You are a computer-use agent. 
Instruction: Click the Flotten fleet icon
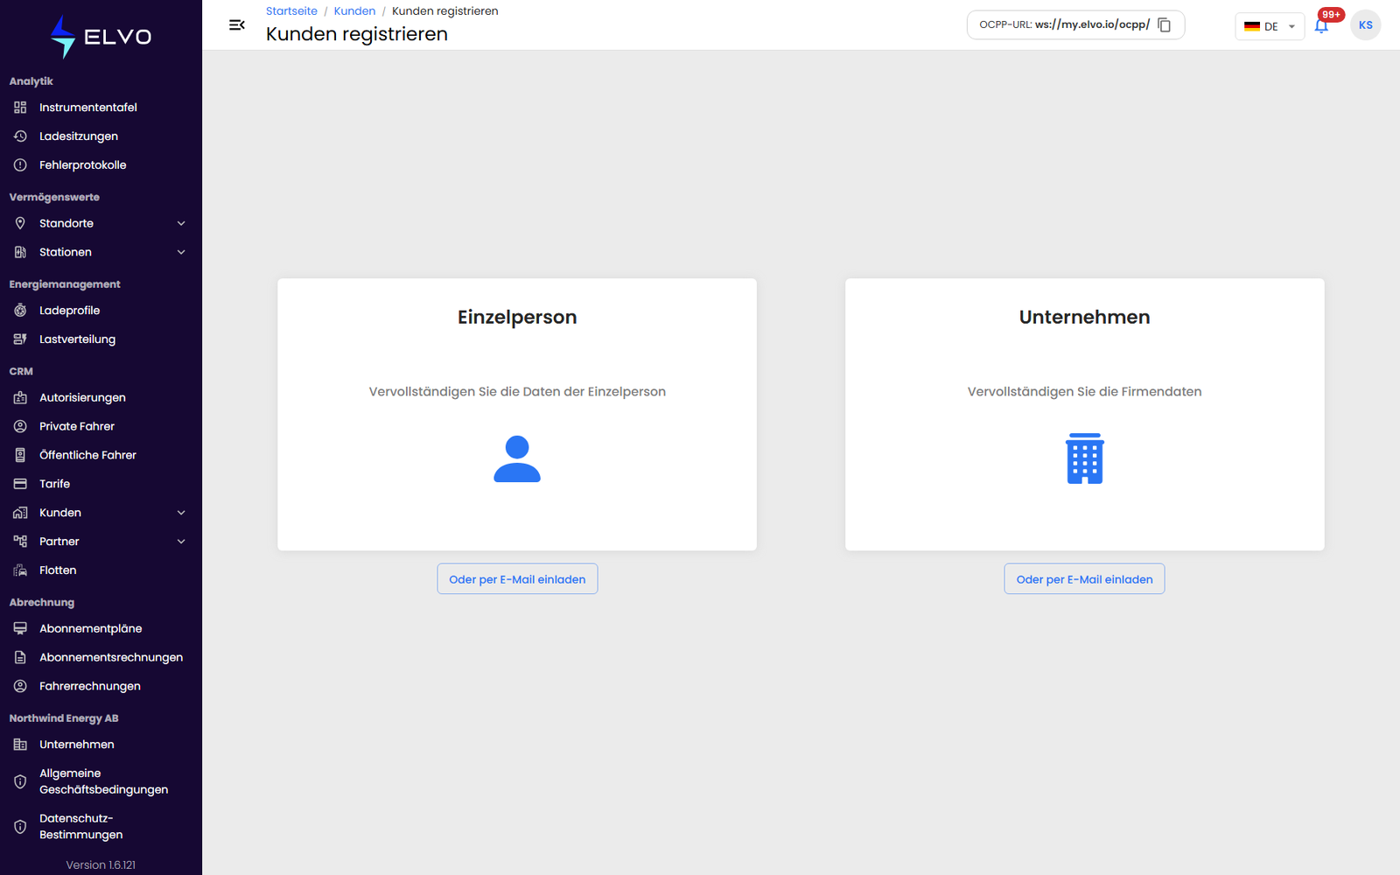tap(20, 570)
